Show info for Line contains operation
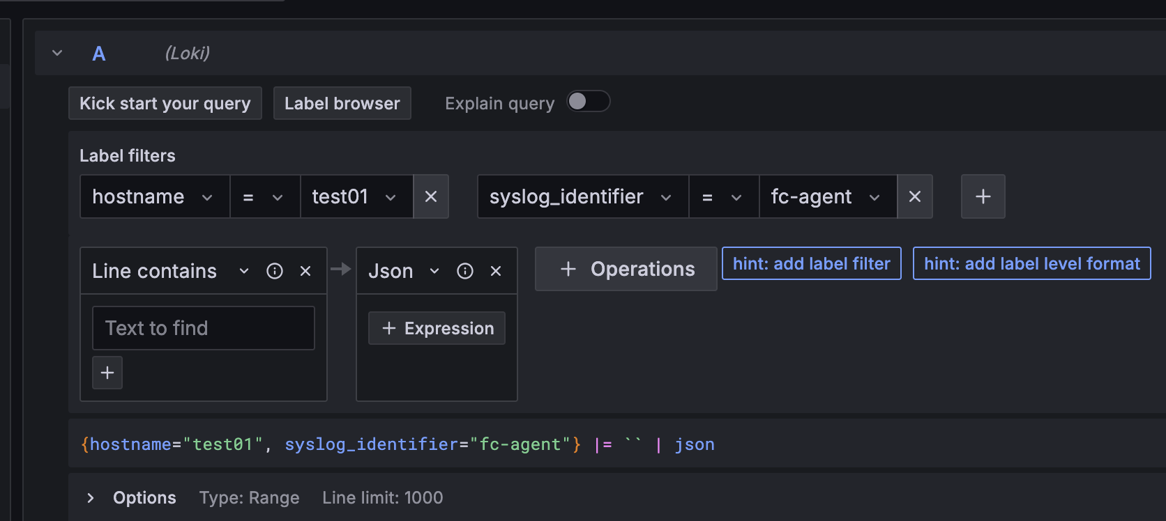This screenshot has height=521, width=1166. click(x=275, y=271)
